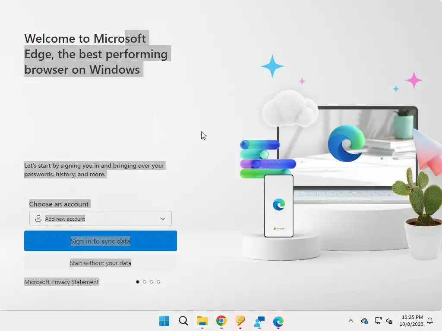Screen dimensions: 442x331
Task: Go to second page indicator dot
Action: click(x=145, y=282)
